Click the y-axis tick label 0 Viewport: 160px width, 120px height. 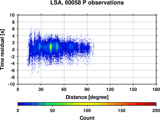pyautogui.click(x=13, y=50)
